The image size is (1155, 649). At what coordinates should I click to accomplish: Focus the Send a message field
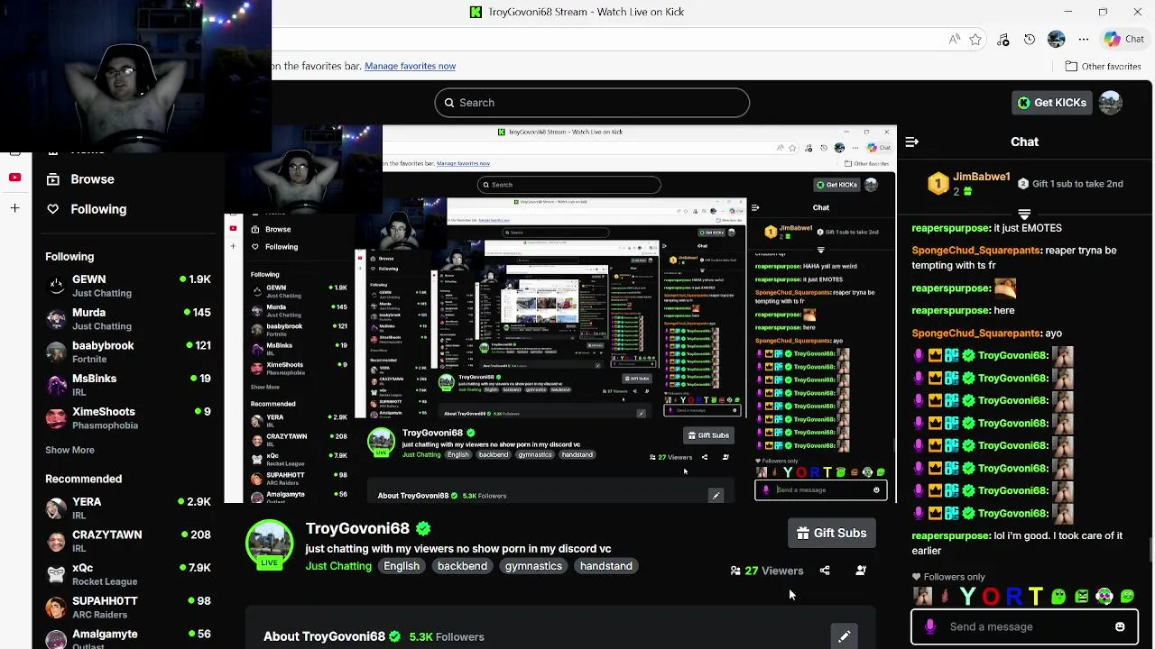1024,626
